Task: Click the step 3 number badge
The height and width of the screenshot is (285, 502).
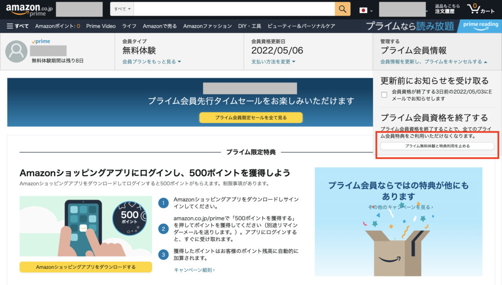Action: pos(164,255)
